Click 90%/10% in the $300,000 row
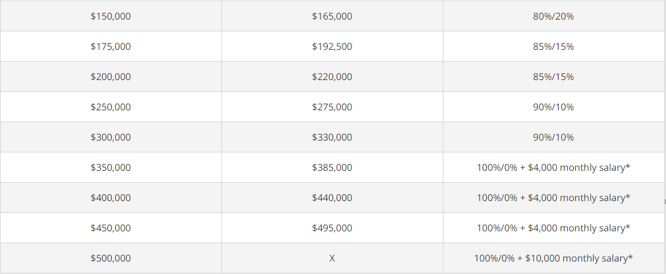The width and height of the screenshot is (666, 274). [553, 138]
